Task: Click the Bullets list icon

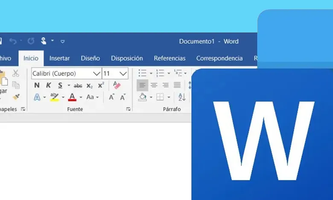Action: (x=142, y=73)
